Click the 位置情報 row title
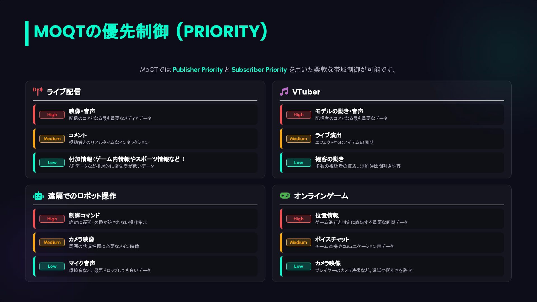 [327, 215]
